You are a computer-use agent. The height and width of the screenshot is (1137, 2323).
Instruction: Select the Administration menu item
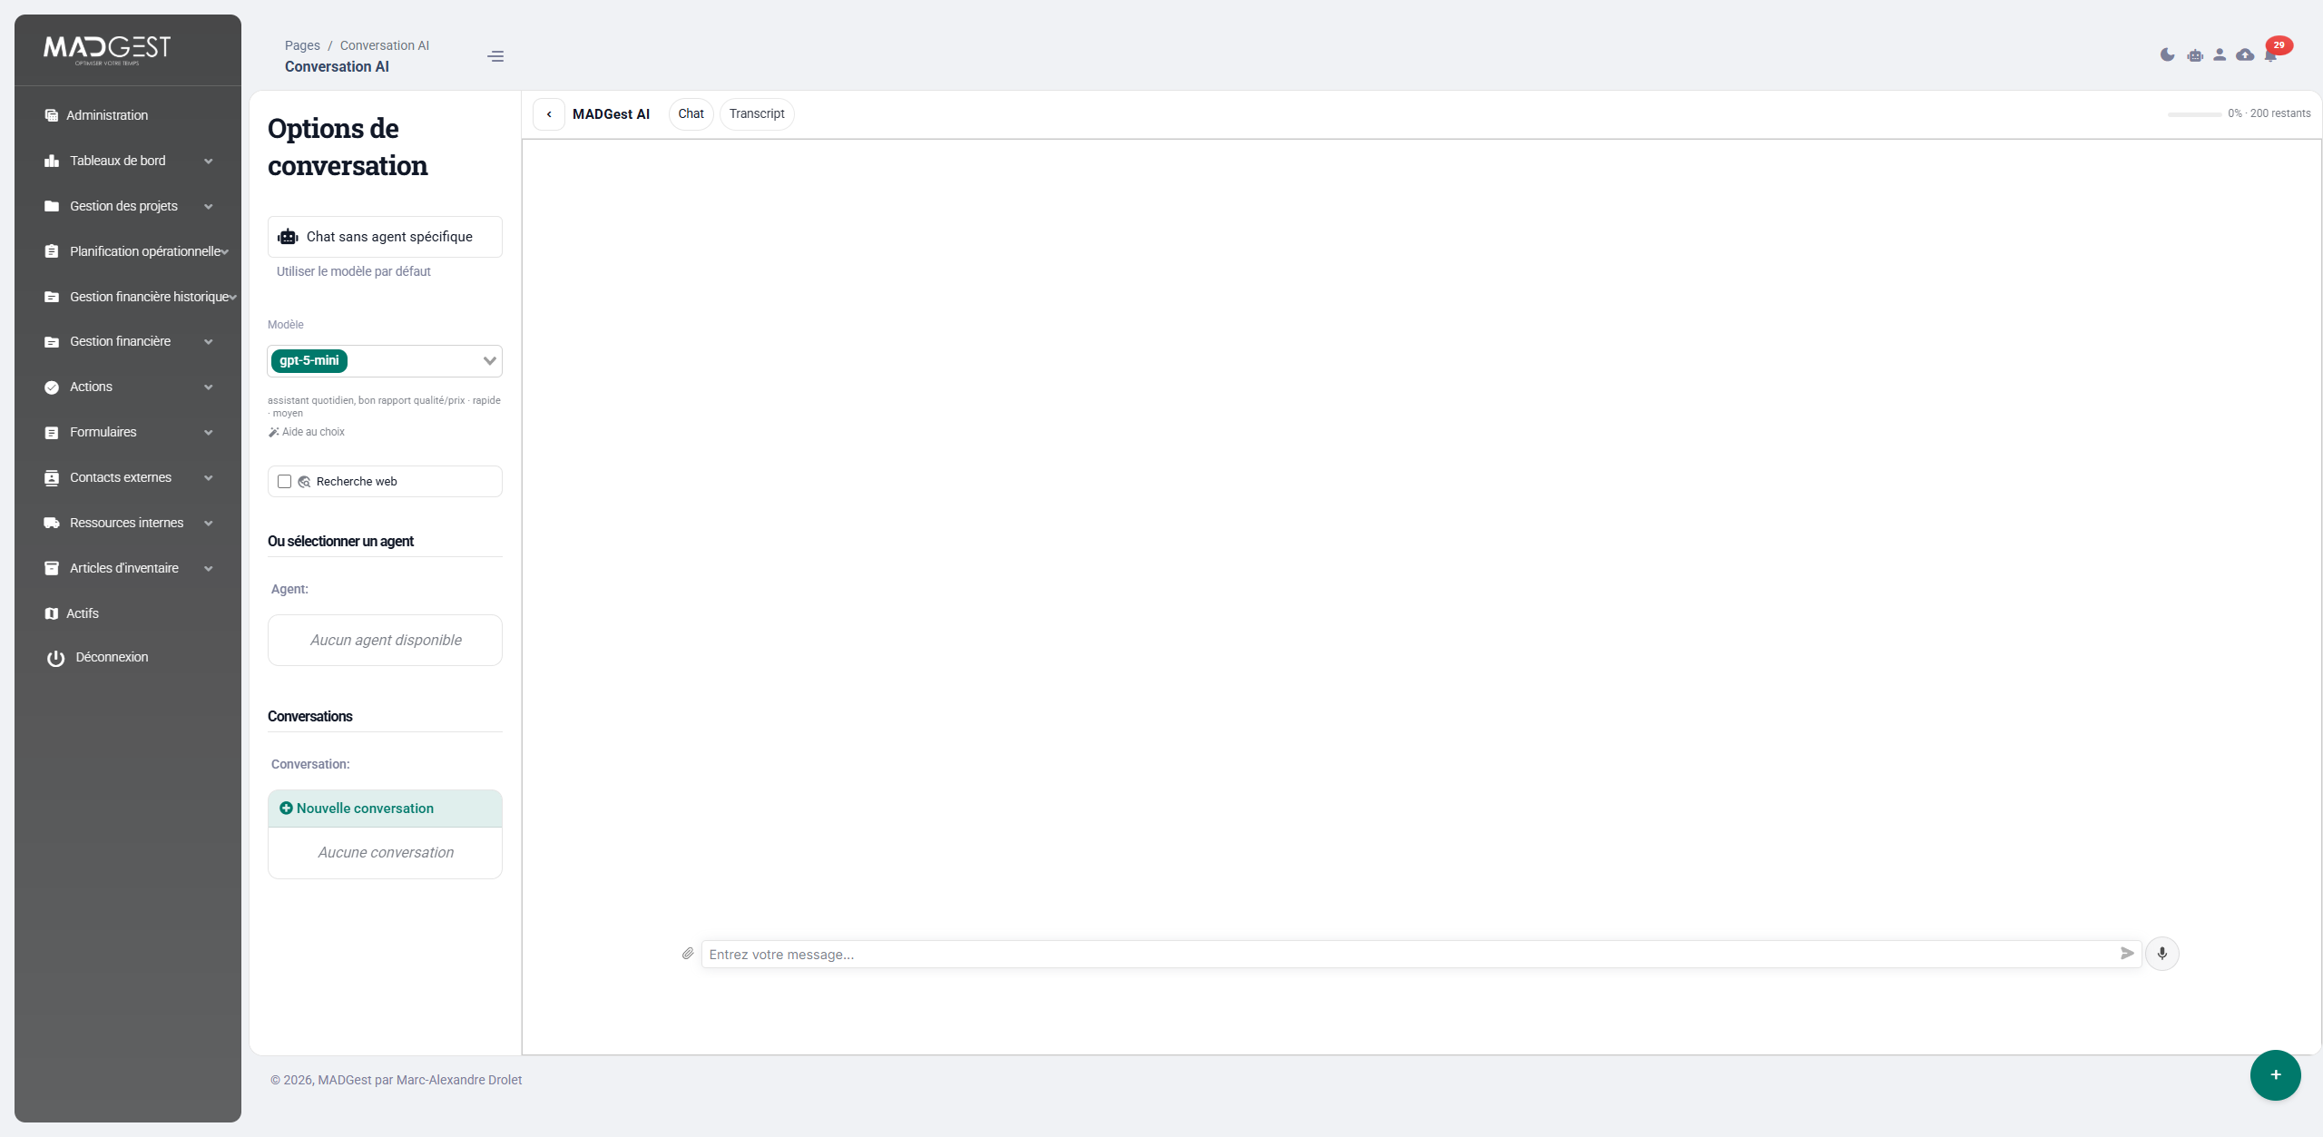point(107,115)
